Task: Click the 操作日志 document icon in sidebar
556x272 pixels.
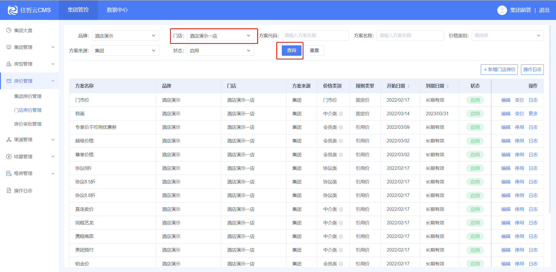Action: [9, 191]
